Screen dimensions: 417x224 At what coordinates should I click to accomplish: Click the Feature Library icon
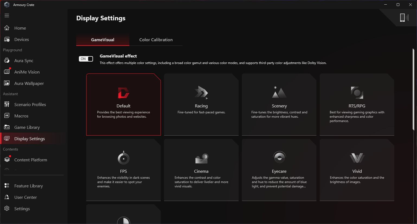(7, 186)
